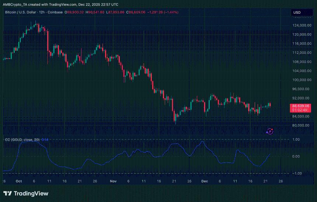The height and width of the screenshot is (202, 317).
Task: Click the Oct label on time axis
Action: click(19, 181)
